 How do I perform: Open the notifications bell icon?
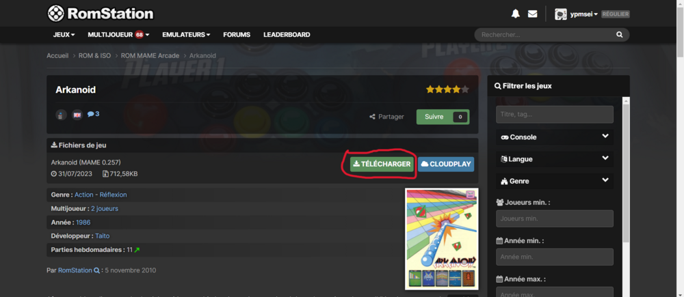point(516,14)
